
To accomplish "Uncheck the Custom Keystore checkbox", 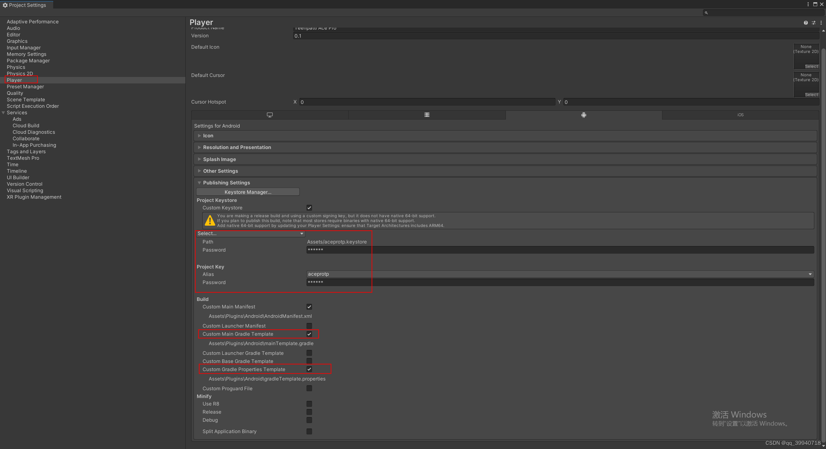I will (x=309, y=208).
